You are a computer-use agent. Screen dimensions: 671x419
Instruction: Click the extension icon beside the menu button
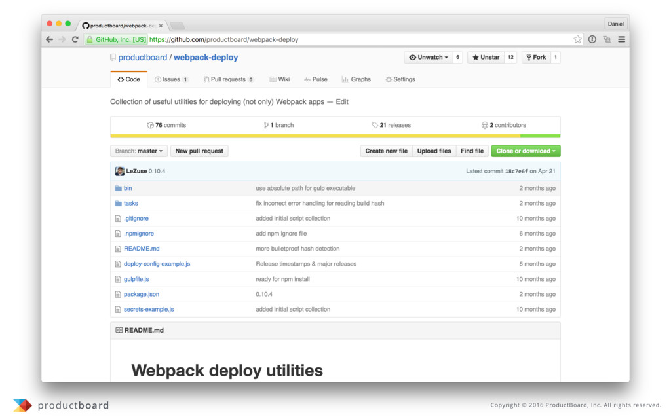pyautogui.click(x=607, y=39)
